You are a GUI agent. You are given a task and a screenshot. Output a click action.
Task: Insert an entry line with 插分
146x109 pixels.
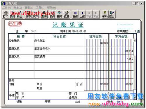tap(53, 14)
